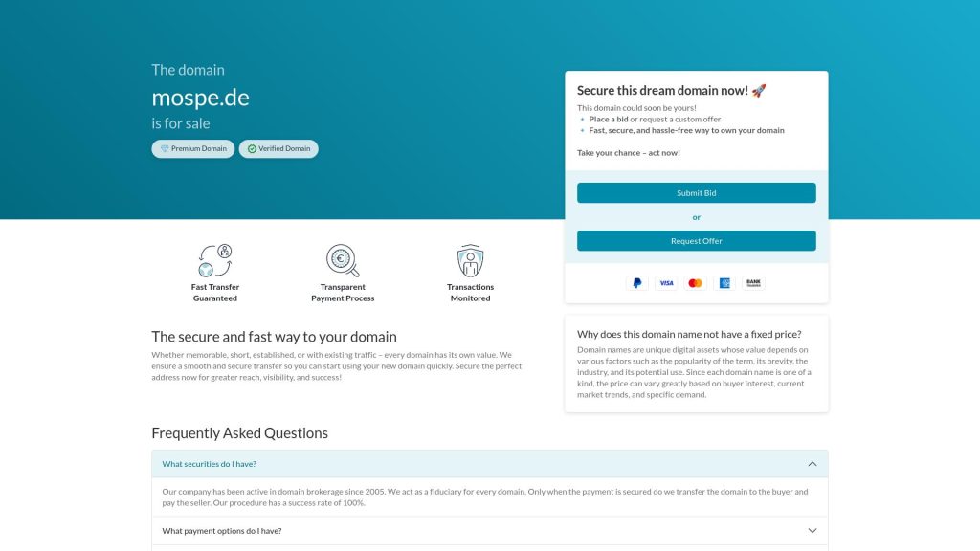Click the Mastercard icon
Viewport: 980px width, 551px height.
(x=695, y=283)
